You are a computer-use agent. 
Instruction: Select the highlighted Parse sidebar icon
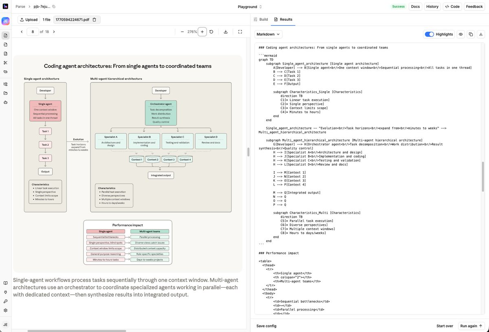(x=5, y=35)
